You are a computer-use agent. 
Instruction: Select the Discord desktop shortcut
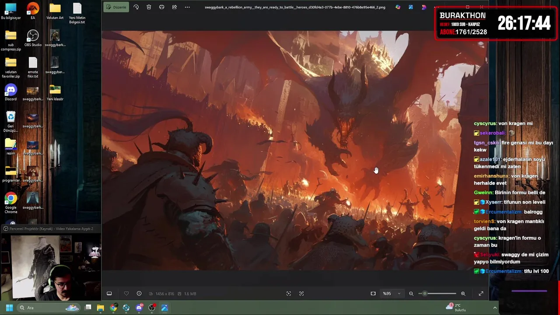(x=10, y=93)
